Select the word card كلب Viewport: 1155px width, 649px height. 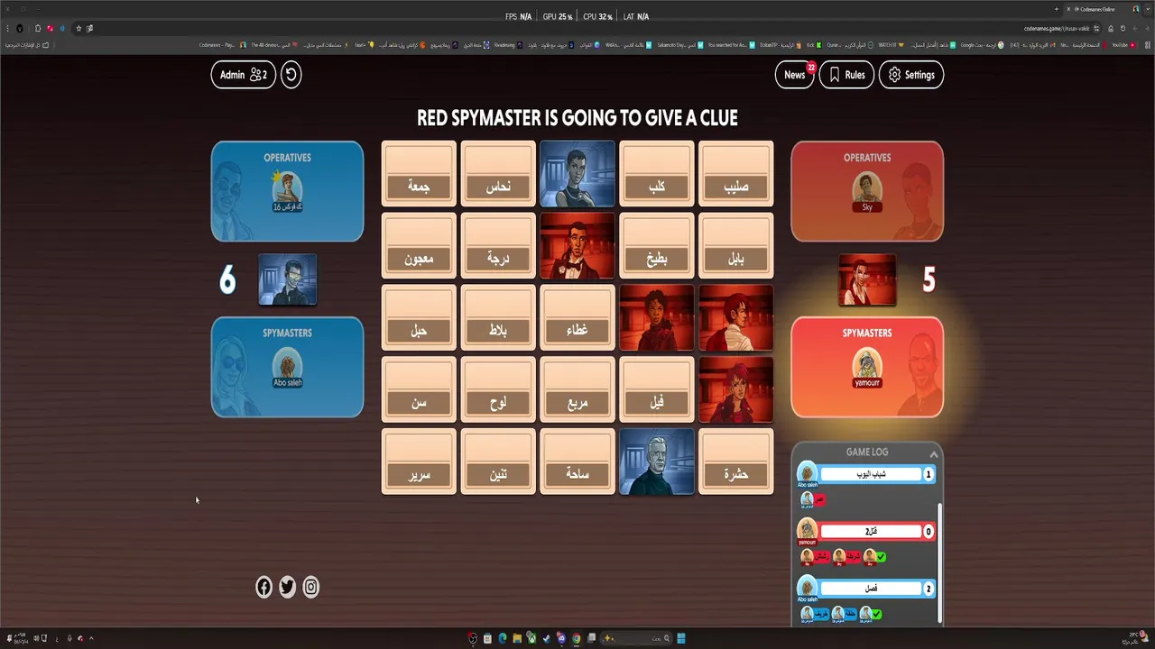pyautogui.click(x=657, y=174)
